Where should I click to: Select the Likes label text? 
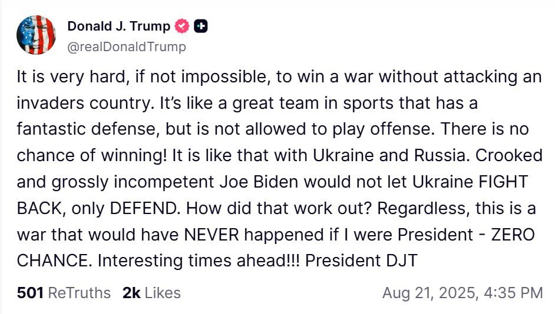coord(163,293)
